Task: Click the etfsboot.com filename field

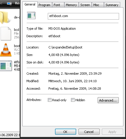Action: tap(83, 16)
